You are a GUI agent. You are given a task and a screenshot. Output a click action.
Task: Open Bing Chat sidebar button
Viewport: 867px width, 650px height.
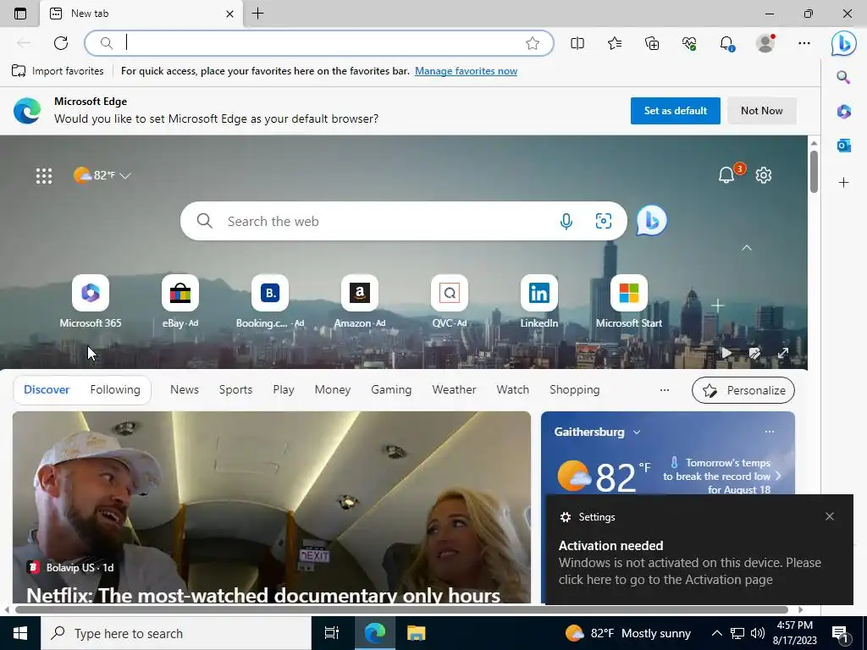(x=843, y=43)
